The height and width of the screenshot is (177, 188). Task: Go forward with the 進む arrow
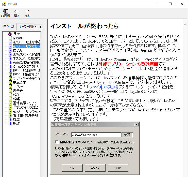pos(27,13)
